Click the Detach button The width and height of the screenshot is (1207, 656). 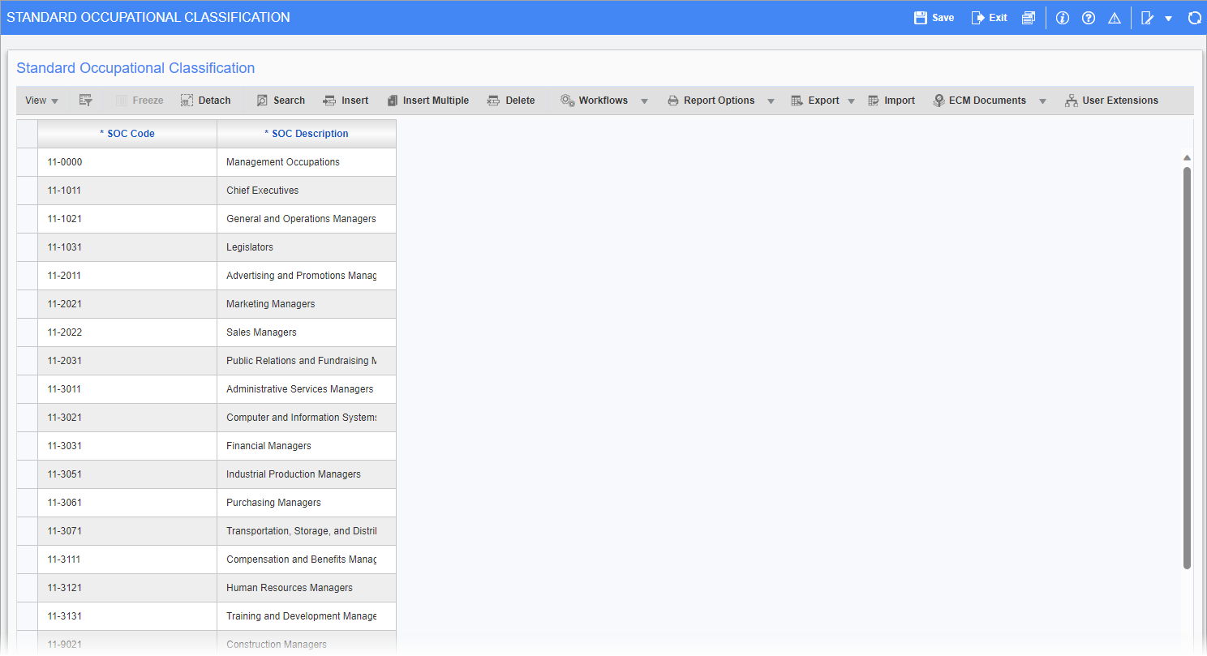coord(206,101)
